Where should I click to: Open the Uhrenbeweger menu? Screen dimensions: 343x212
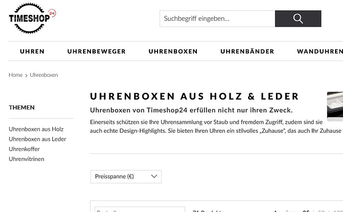(x=96, y=52)
